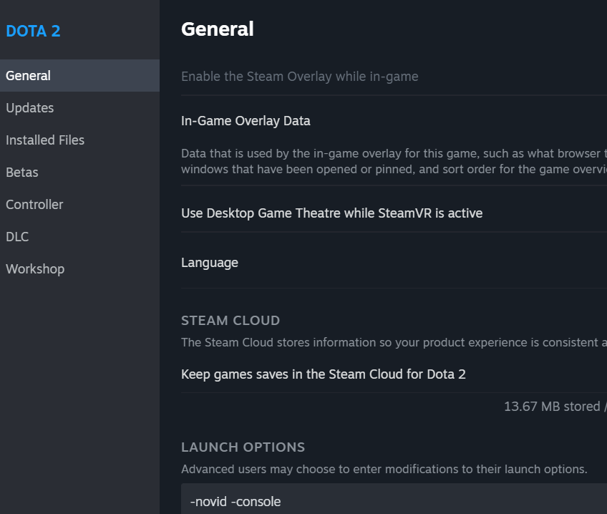607x514 pixels.
Task: Enable the Steam Overlay while in-game
Action: pyautogui.click(x=299, y=77)
